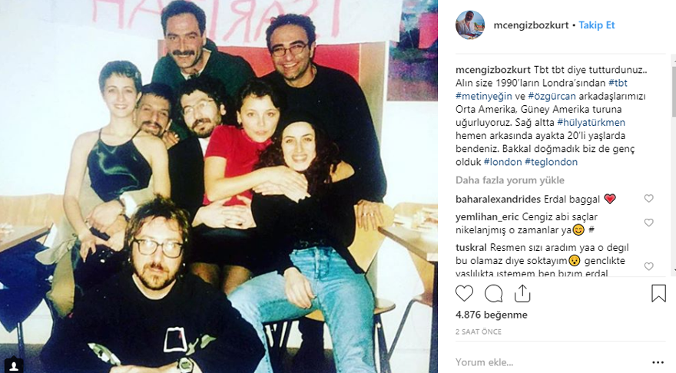Like tuskral's comment heart
The width and height of the screenshot is (676, 373).
coord(648,266)
